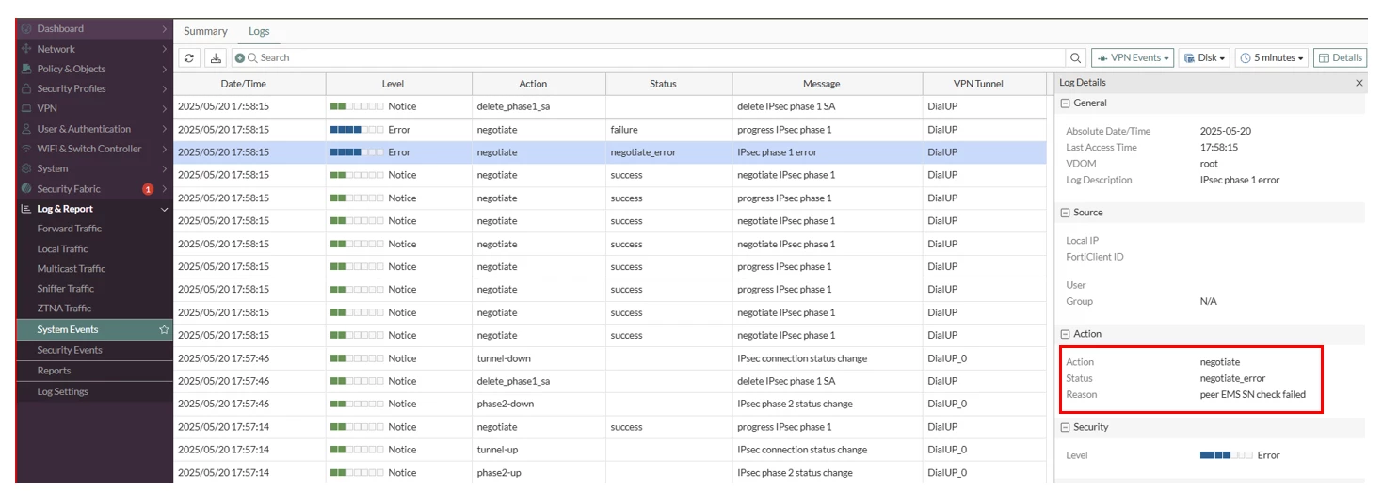Open Security Events page

[x=70, y=350]
